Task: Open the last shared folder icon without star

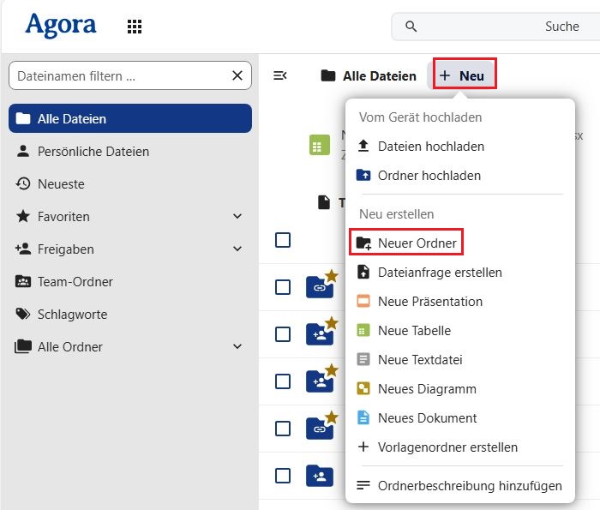Action: pos(319,475)
